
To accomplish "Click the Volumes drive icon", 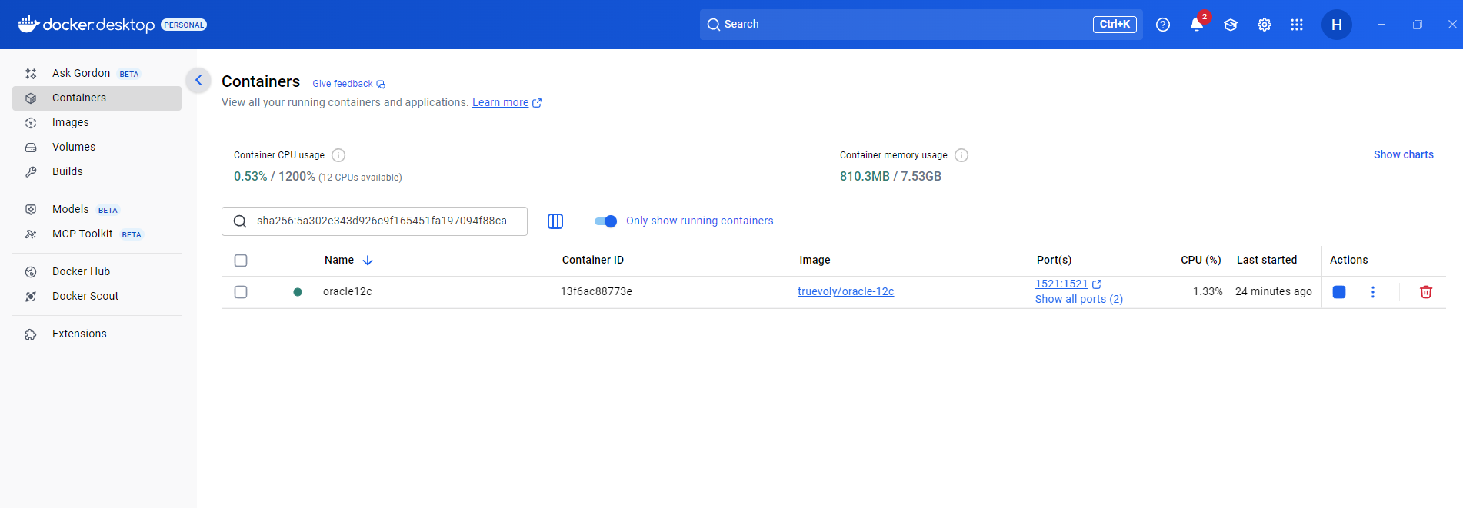I will [31, 148].
